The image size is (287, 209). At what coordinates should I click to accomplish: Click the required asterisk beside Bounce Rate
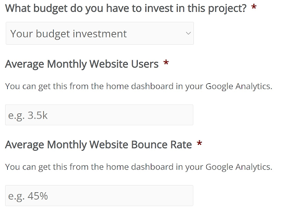200,143
